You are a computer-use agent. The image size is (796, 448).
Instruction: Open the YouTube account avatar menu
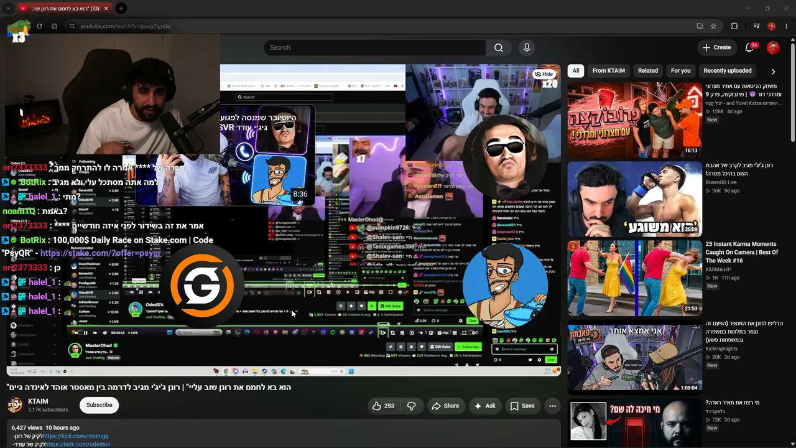pyautogui.click(x=773, y=47)
